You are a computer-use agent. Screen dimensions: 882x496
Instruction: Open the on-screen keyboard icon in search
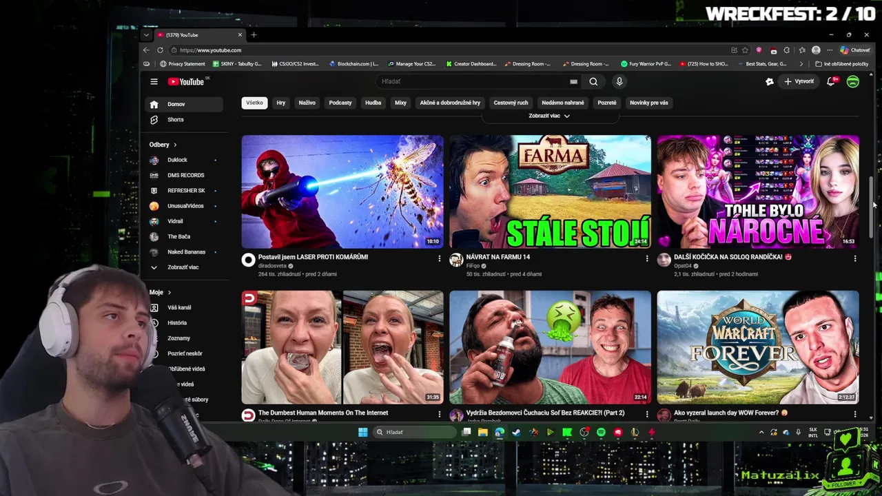coord(573,81)
